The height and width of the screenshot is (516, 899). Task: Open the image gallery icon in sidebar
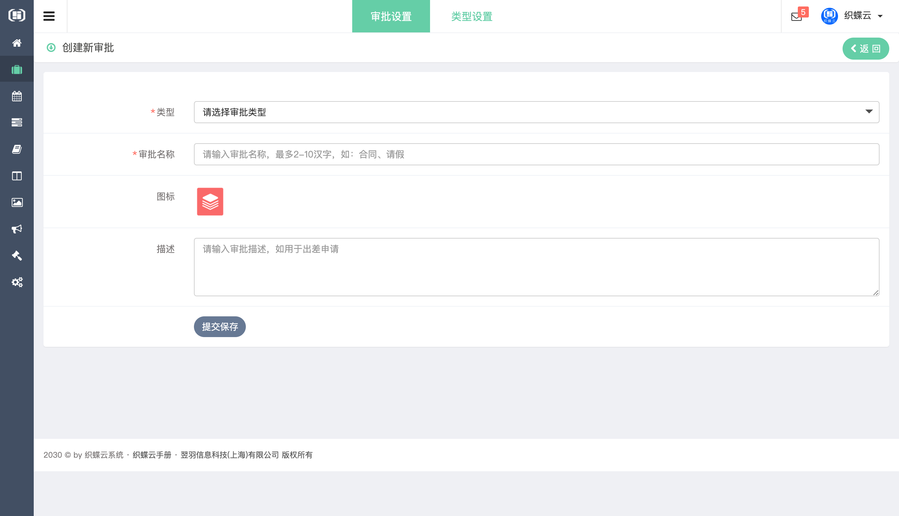pyautogui.click(x=17, y=202)
